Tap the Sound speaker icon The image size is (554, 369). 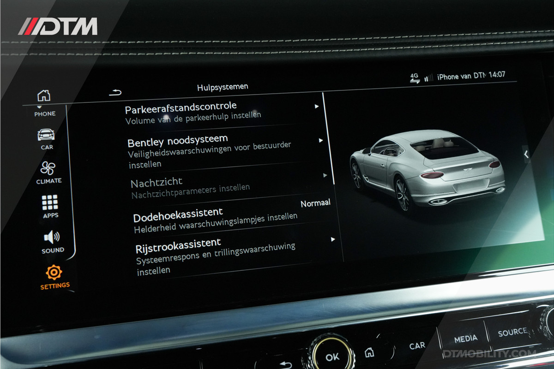pos(52,238)
